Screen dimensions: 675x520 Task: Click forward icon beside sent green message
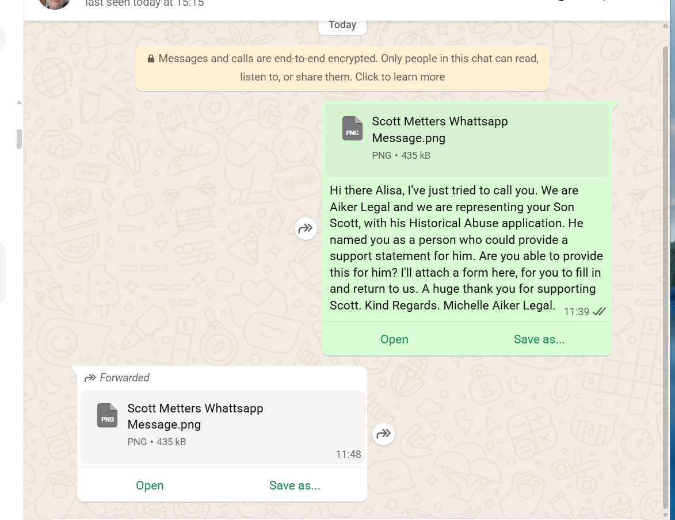(x=306, y=228)
